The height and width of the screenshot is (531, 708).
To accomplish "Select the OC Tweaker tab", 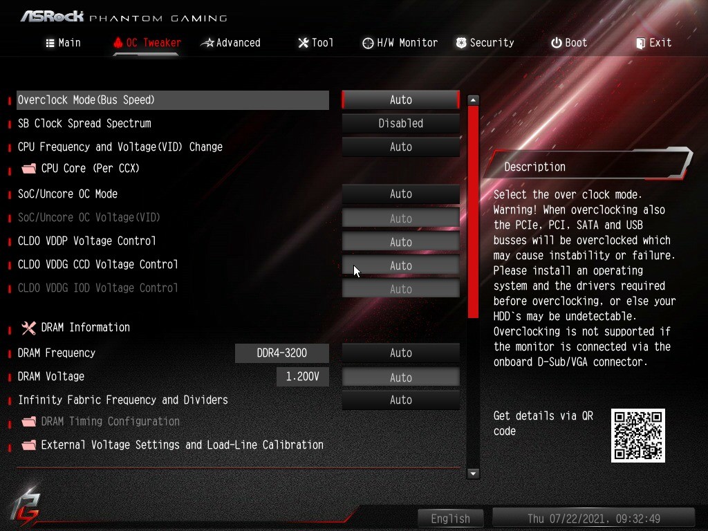I will click(147, 43).
